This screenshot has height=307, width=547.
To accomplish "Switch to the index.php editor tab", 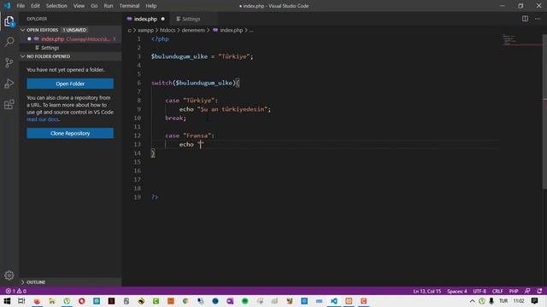I will pos(145,19).
